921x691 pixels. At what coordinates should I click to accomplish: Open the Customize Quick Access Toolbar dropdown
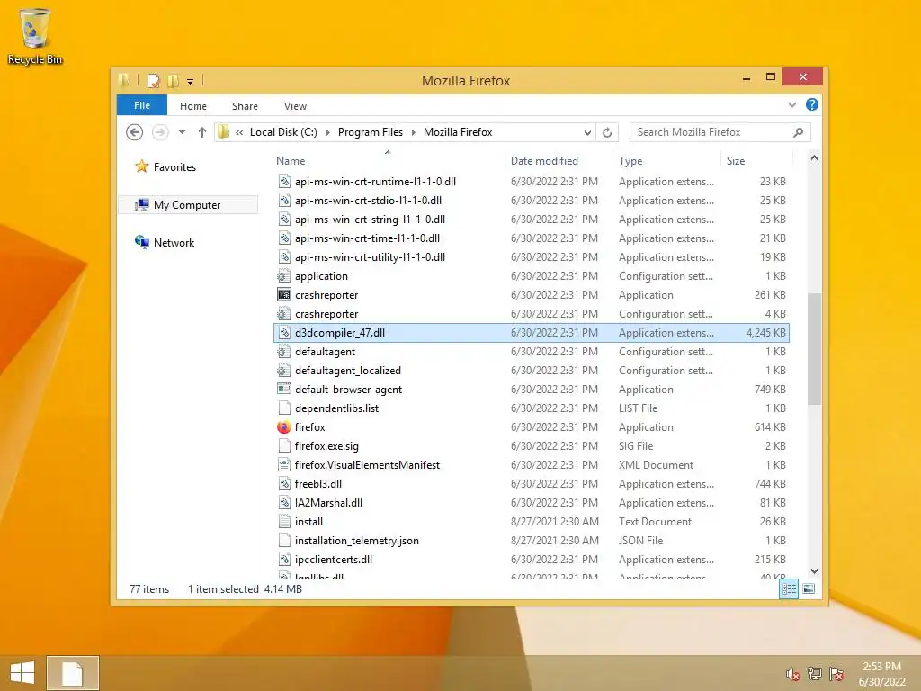coord(191,82)
